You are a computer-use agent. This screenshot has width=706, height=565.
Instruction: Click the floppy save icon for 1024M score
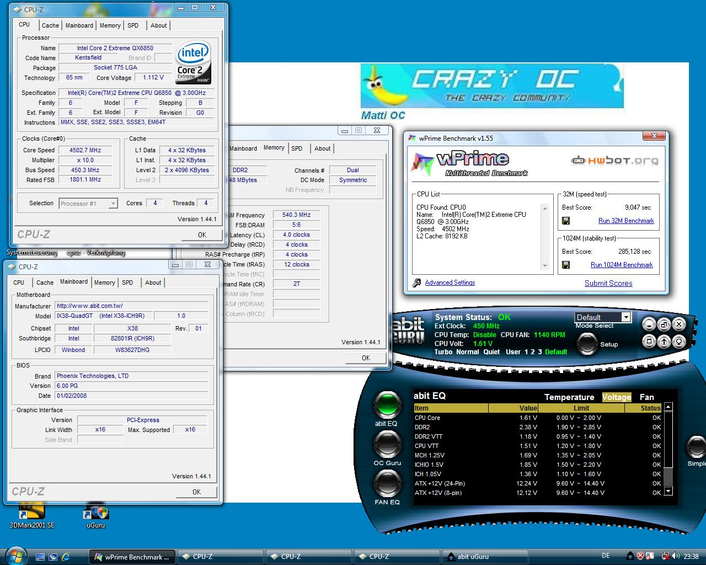[x=566, y=265]
